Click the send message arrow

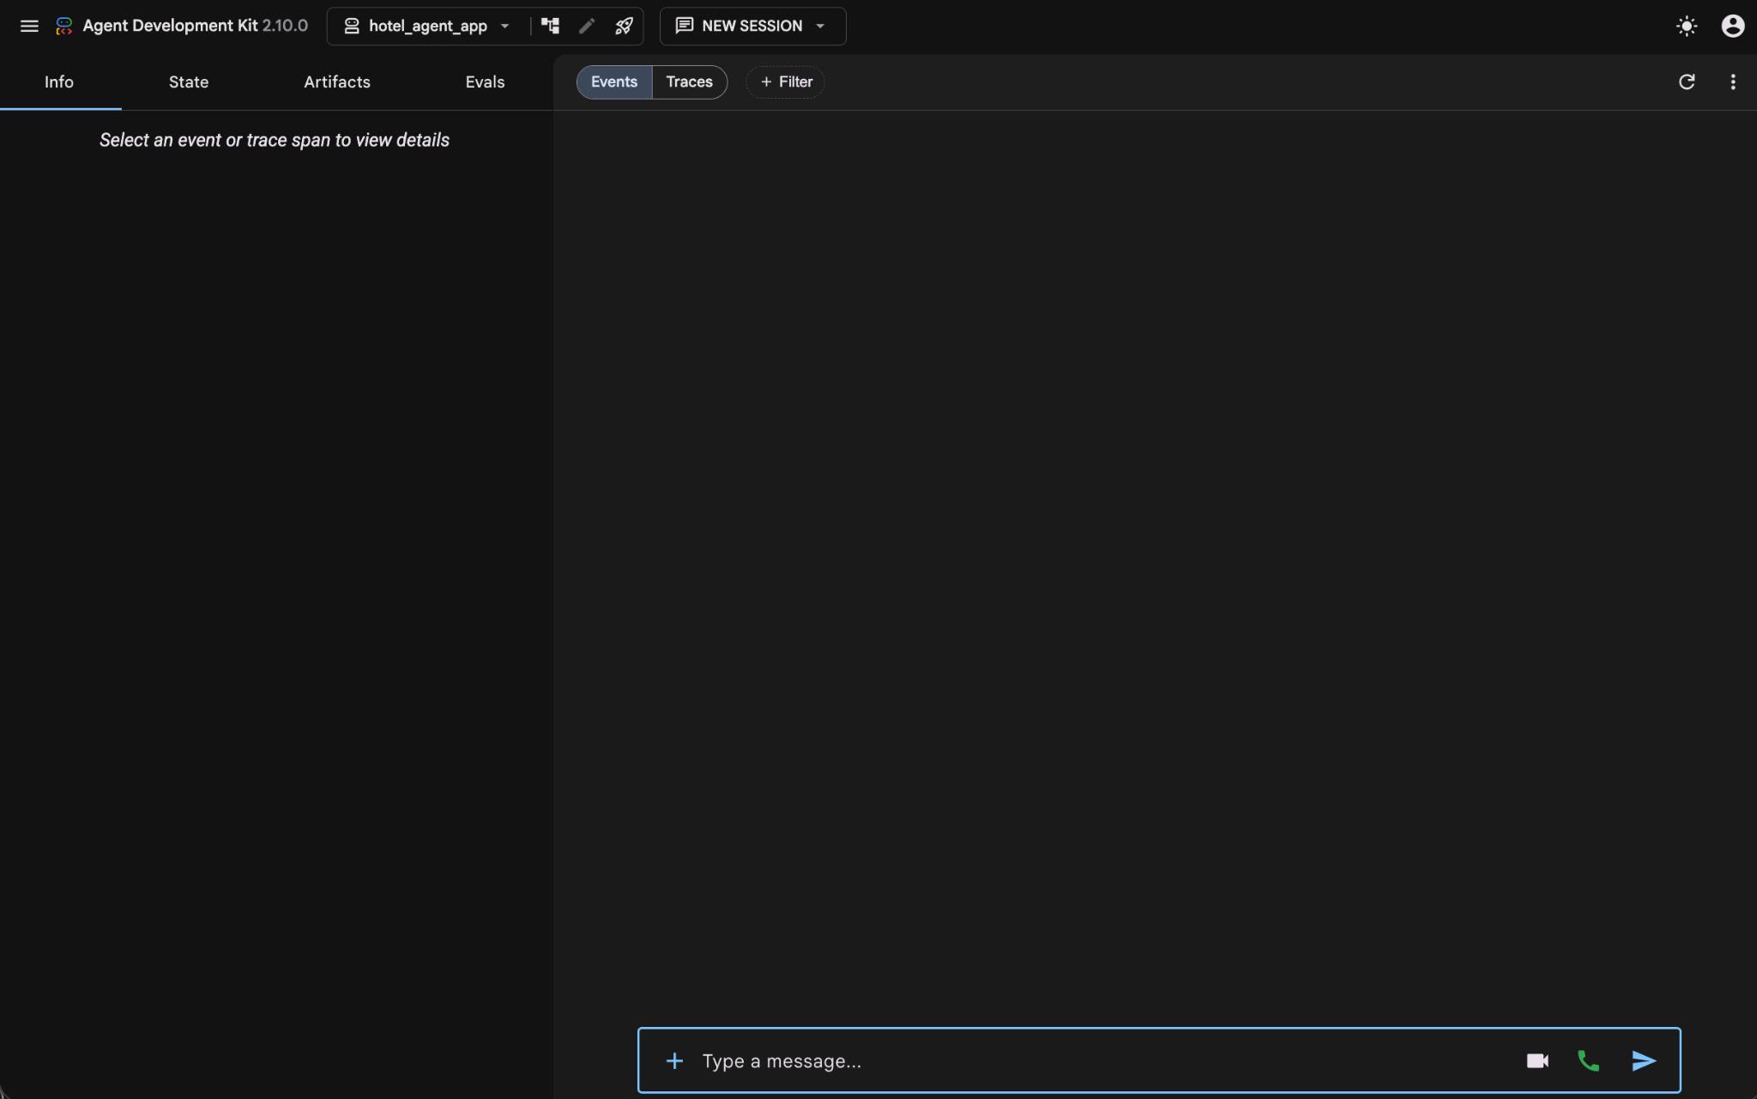click(x=1644, y=1061)
